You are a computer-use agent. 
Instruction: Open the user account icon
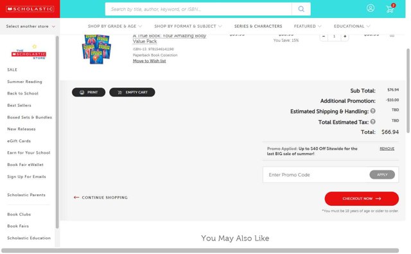coord(371,8)
